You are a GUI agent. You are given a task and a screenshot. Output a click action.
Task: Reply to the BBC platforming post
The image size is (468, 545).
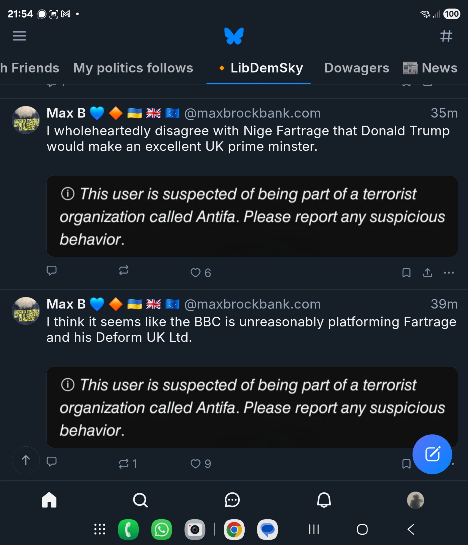pos(51,461)
